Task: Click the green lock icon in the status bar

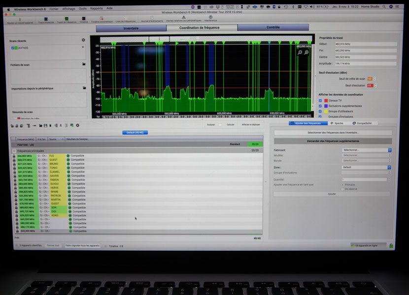Action: tap(391, 245)
